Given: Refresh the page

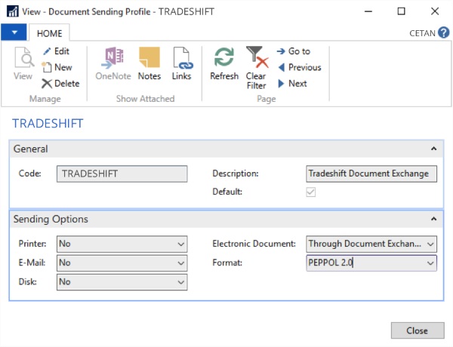Looking at the screenshot, I should tap(224, 63).
